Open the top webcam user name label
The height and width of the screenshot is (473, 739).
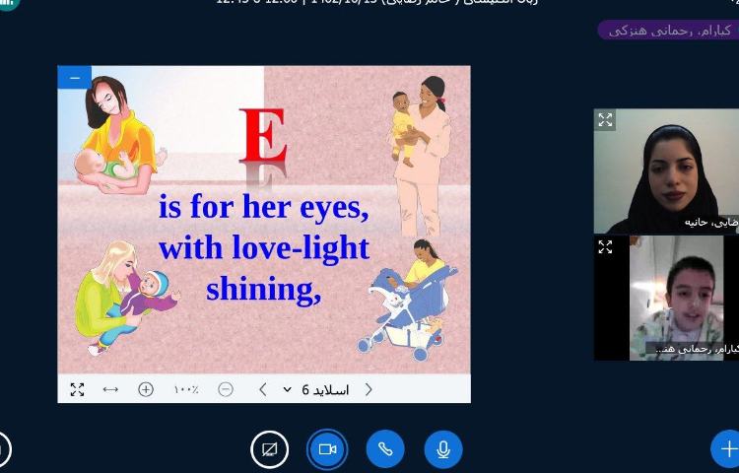710,223
